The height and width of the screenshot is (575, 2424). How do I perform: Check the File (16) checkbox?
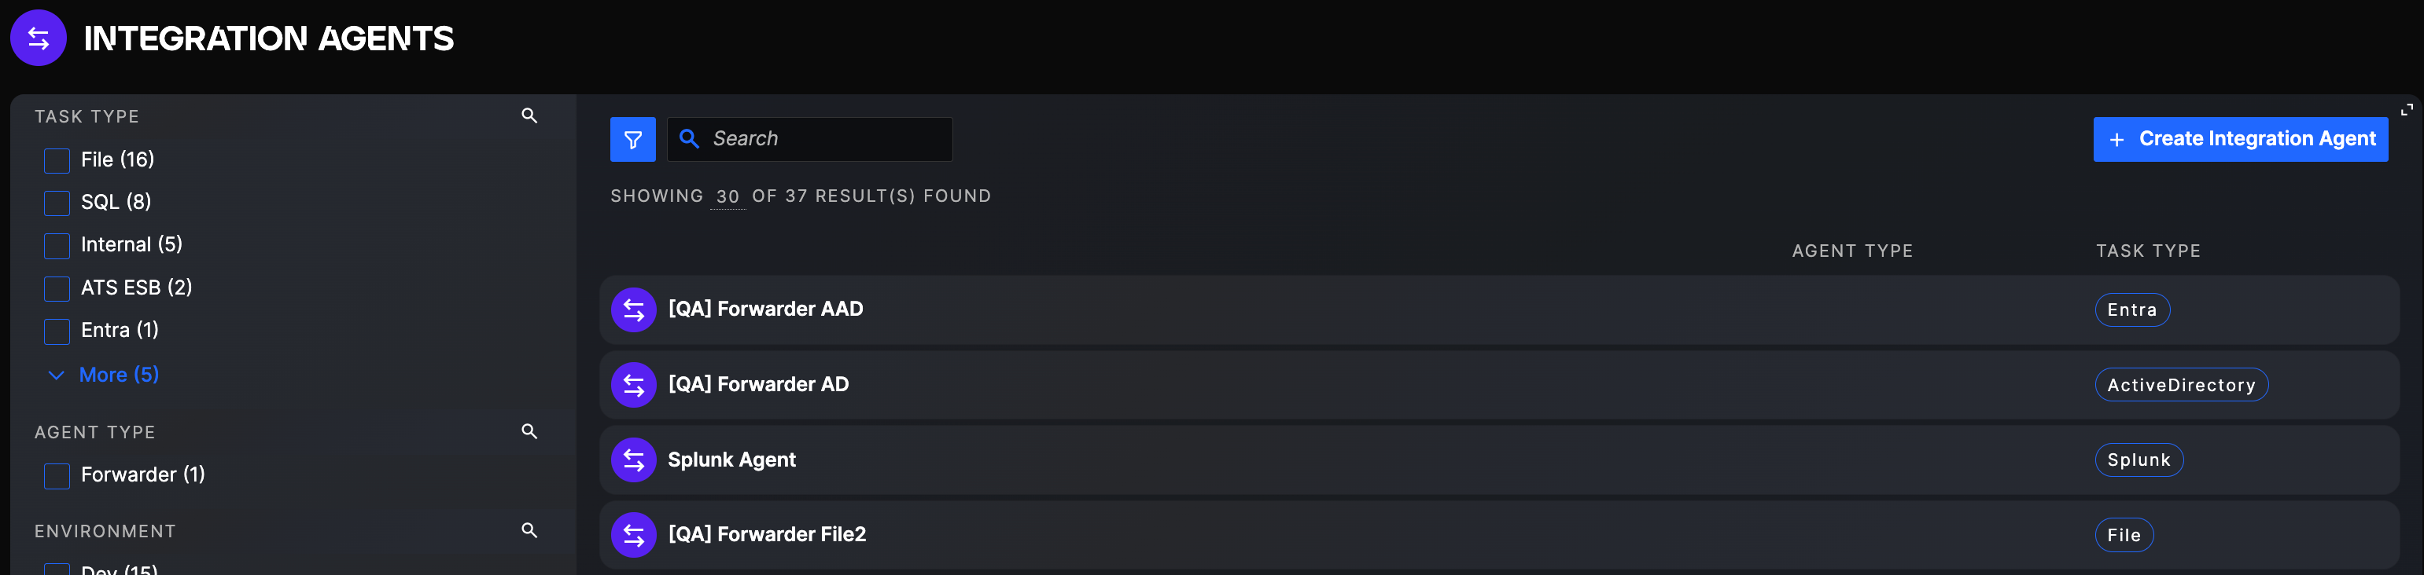pyautogui.click(x=57, y=161)
